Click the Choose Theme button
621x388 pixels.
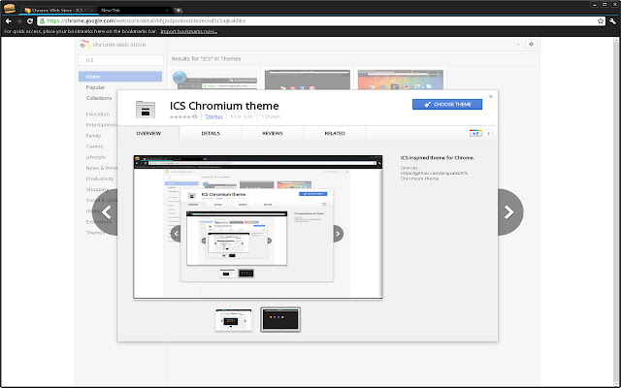(447, 104)
